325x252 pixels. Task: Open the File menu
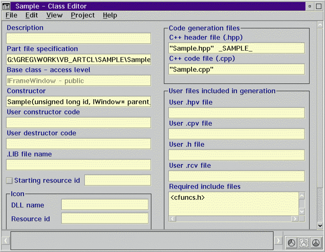(11, 15)
